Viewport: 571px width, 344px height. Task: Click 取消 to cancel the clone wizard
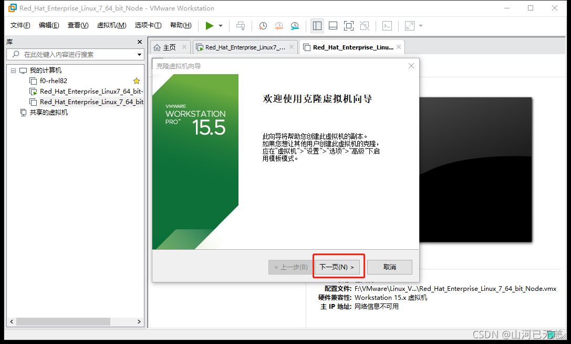tap(390, 267)
